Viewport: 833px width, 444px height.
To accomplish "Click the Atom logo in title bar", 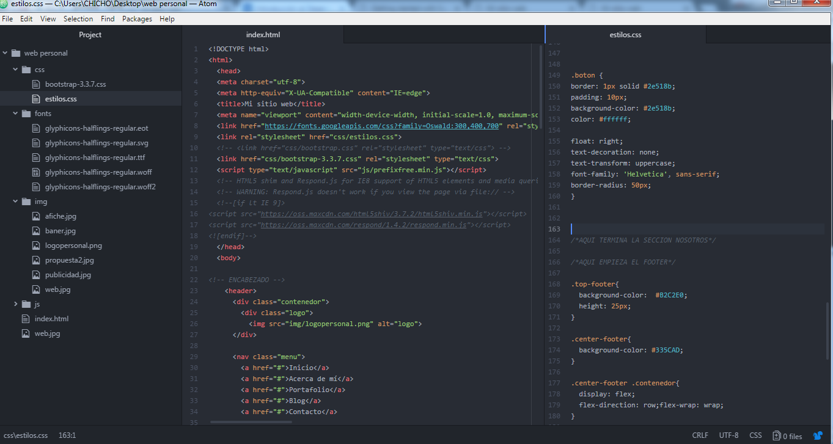I will [4, 4].
